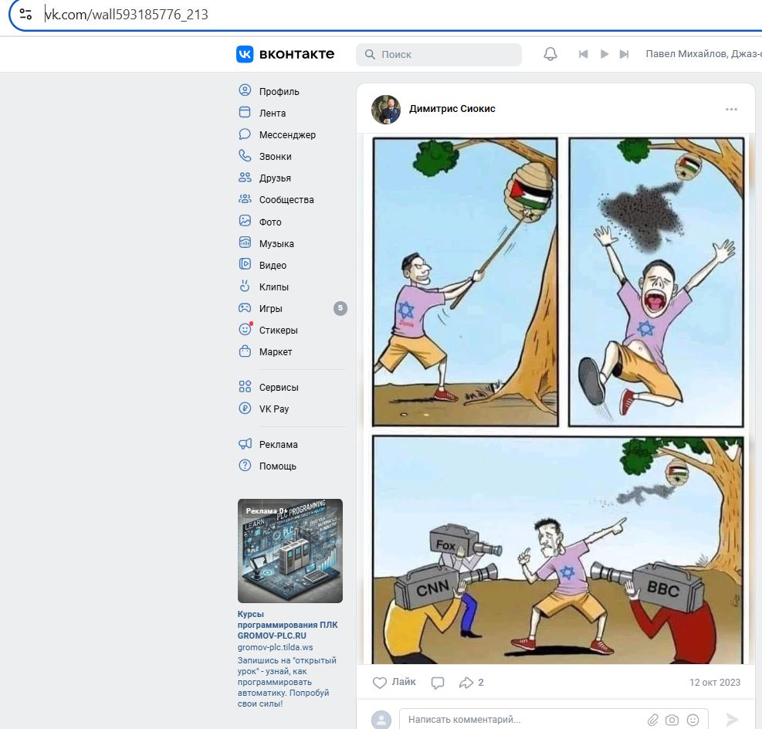762x729 pixels.
Task: Click the Звонки phone icon
Action: coord(245,155)
